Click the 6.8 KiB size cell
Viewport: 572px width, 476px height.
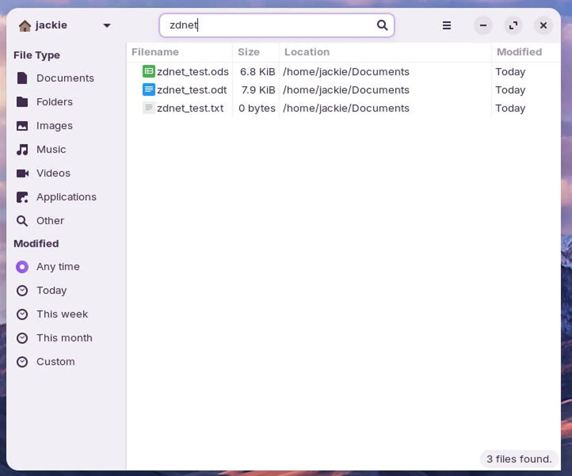(257, 72)
